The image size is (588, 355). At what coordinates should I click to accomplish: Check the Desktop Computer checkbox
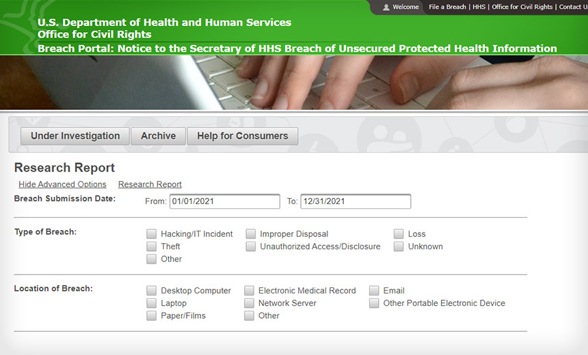point(152,291)
